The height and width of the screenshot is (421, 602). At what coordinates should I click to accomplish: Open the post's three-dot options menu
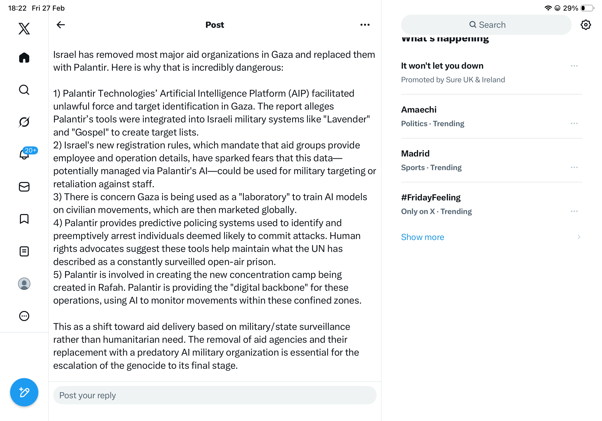[x=365, y=25]
